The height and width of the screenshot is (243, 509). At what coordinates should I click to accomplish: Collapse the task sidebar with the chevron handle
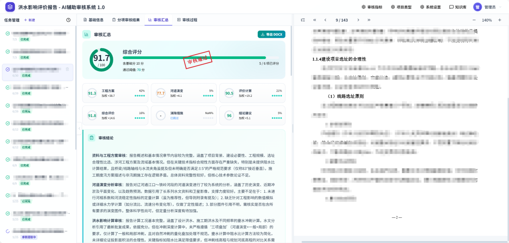79,128
